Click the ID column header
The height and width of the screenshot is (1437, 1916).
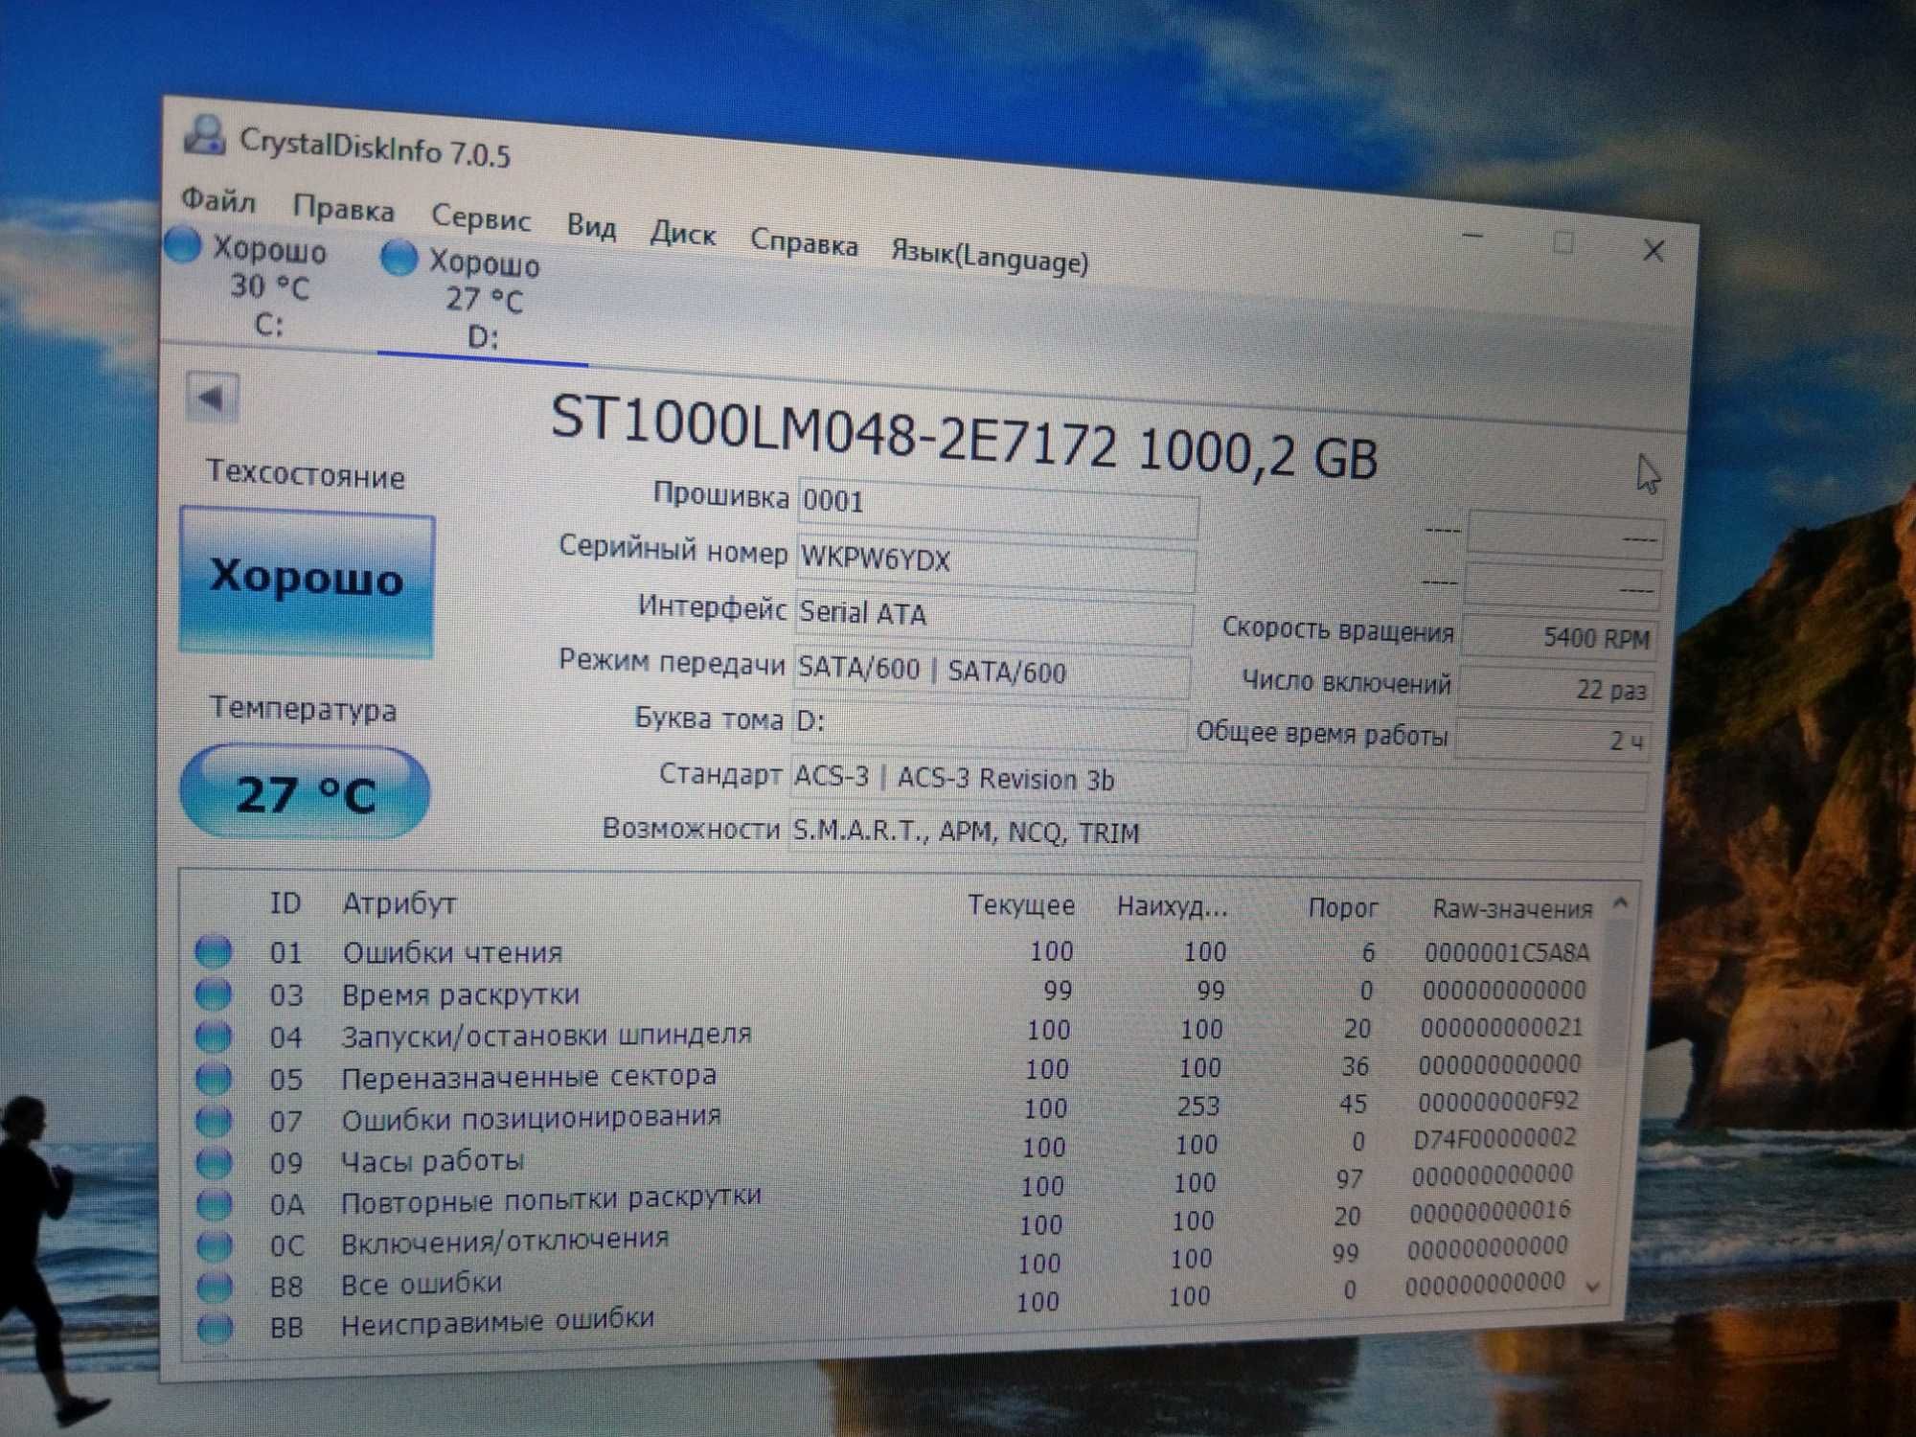(x=285, y=902)
